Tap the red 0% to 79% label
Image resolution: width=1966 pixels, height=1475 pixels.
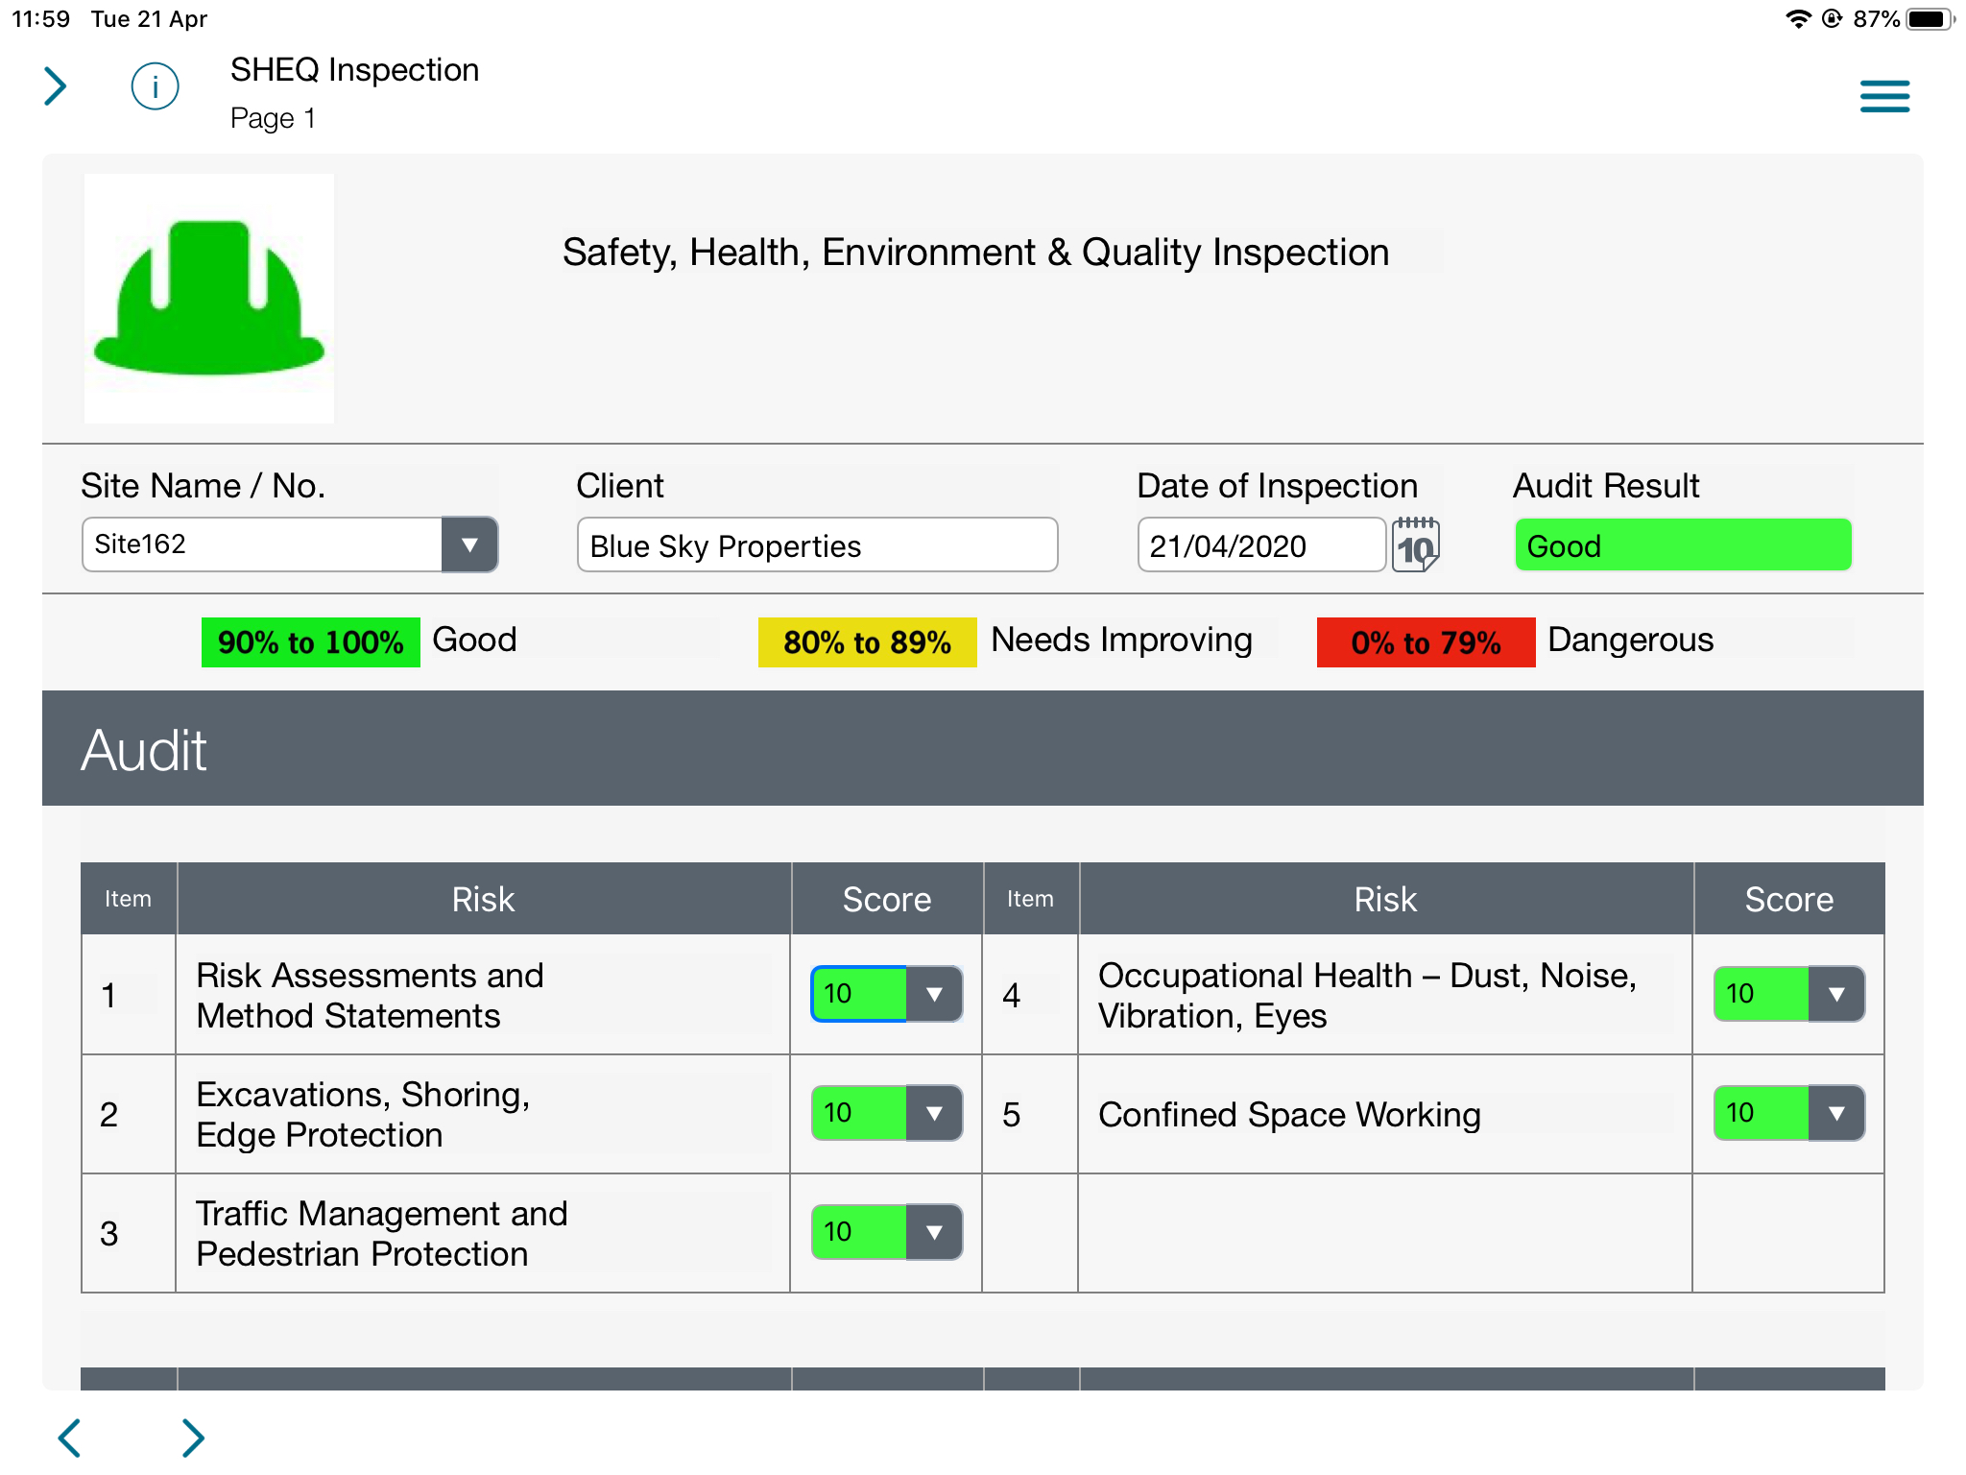(1426, 642)
